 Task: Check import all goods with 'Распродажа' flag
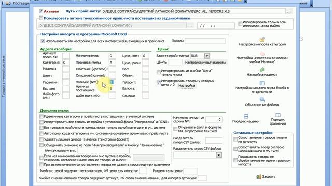(x=41, y=122)
